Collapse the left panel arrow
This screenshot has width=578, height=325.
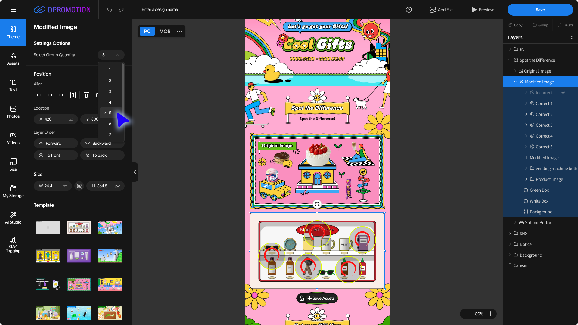coord(135,172)
